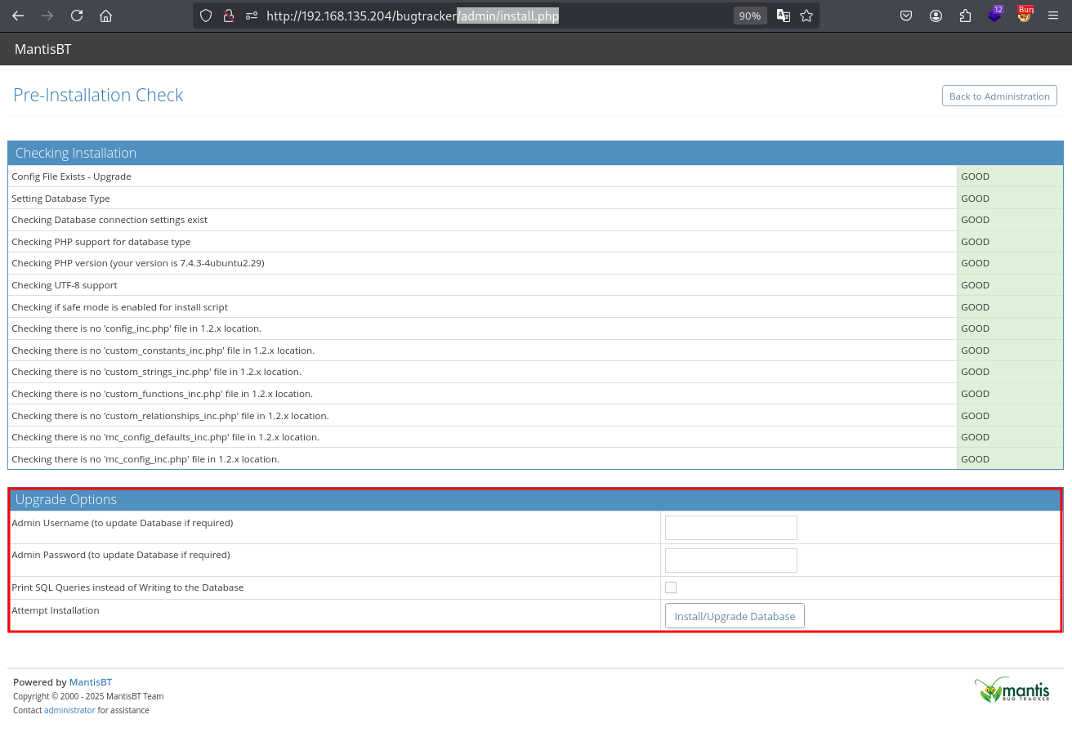Click GOOD status for Config File Exists
The height and width of the screenshot is (737, 1072).
(x=975, y=176)
